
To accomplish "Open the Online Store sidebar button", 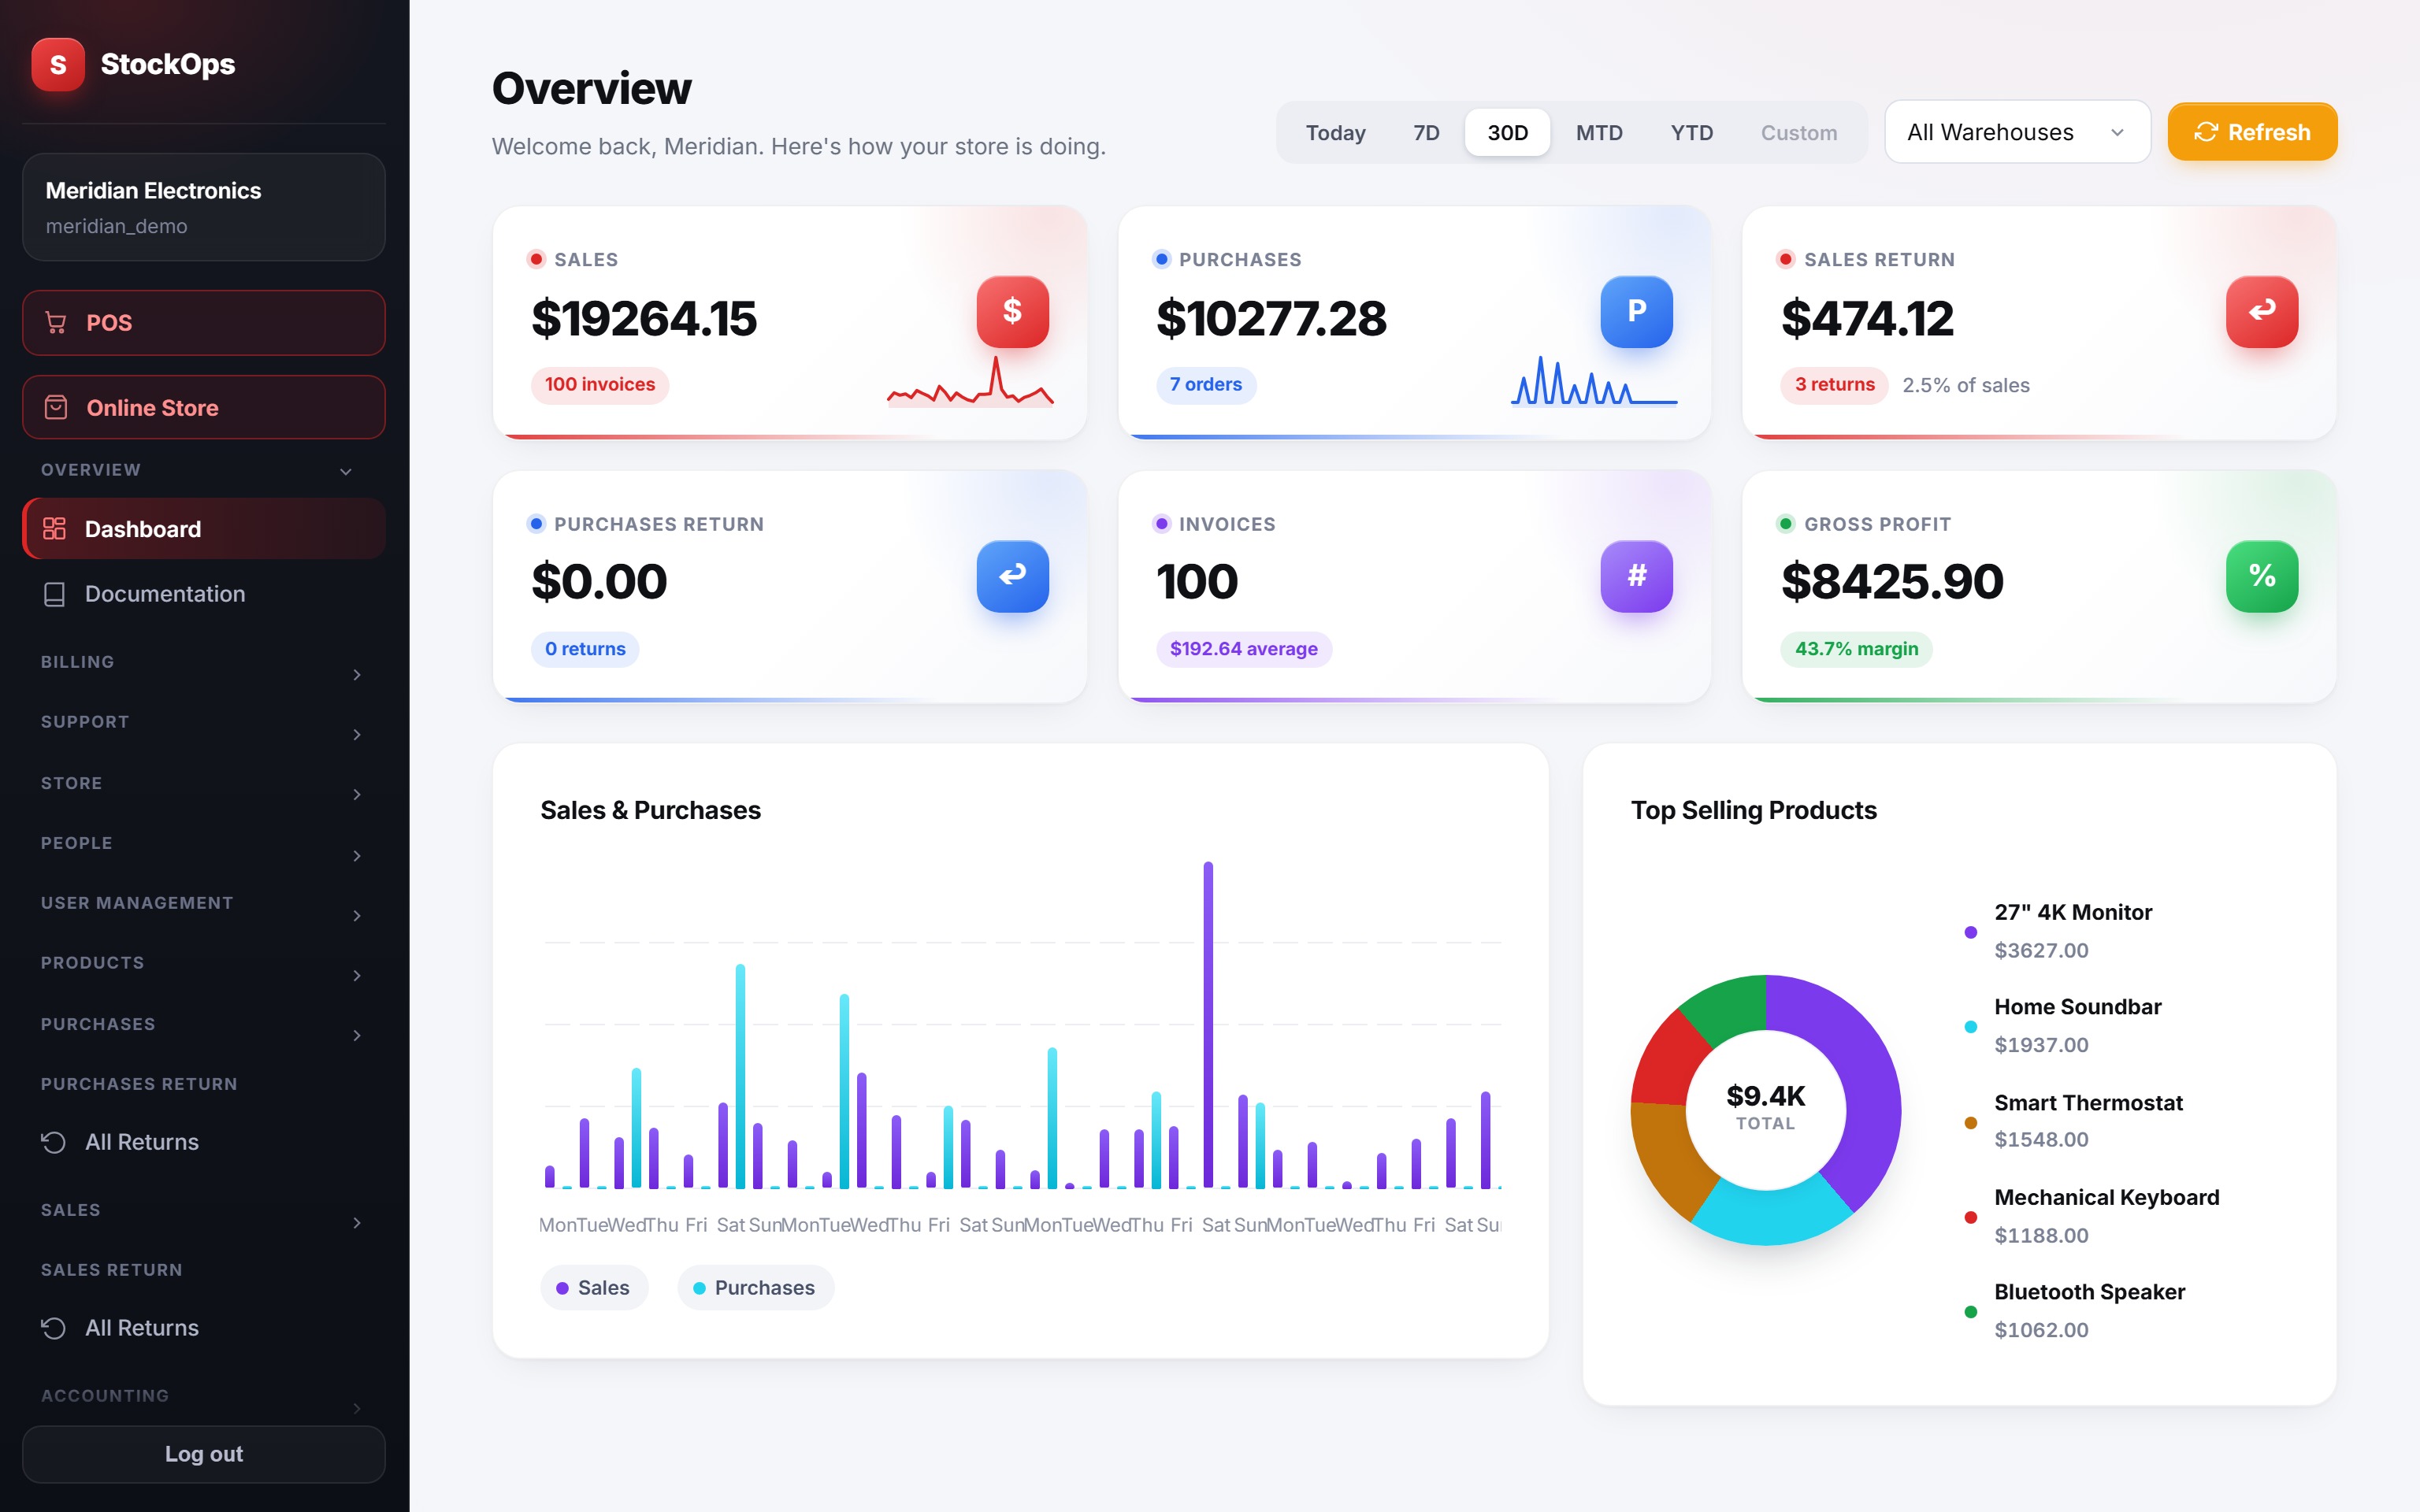I will (x=203, y=408).
